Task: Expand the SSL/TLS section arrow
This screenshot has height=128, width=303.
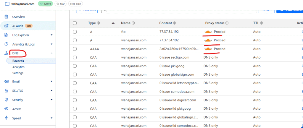Action: [51, 90]
